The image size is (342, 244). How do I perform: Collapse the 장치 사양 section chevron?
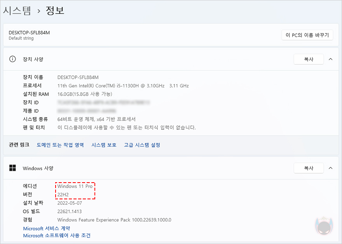click(x=330, y=59)
